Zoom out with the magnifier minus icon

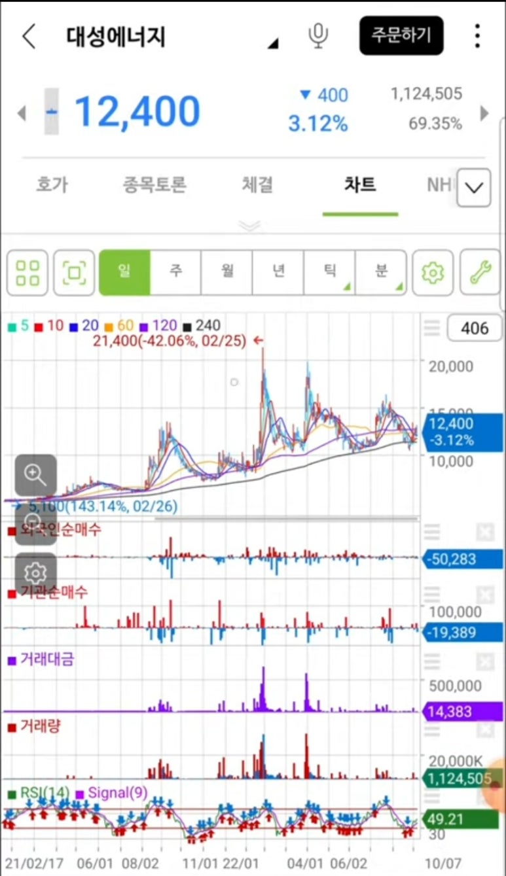pos(35,524)
